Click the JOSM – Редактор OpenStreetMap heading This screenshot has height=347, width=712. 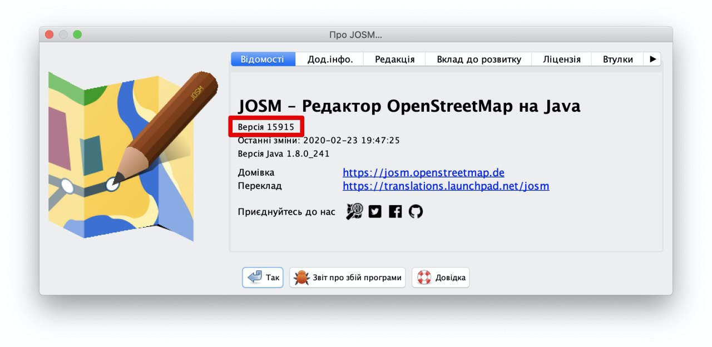[409, 106]
